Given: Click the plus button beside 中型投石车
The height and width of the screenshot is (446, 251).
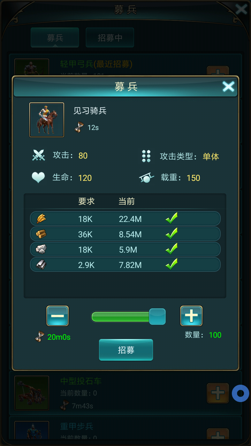Looking at the screenshot, I should (x=218, y=393).
